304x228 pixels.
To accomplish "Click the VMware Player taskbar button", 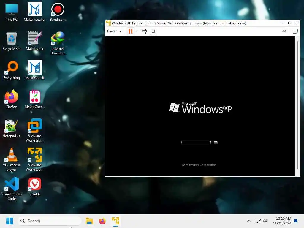I will (115, 221).
